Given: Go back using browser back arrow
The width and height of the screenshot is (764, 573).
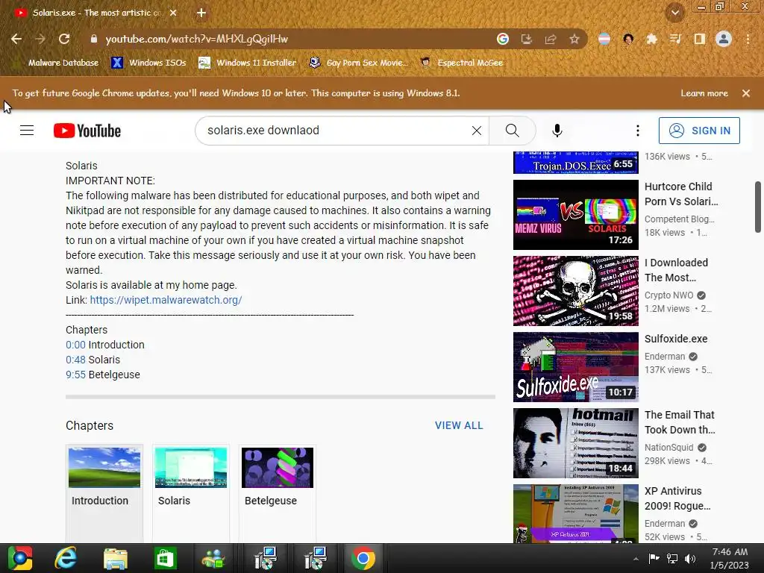Looking at the screenshot, I should pyautogui.click(x=16, y=39).
